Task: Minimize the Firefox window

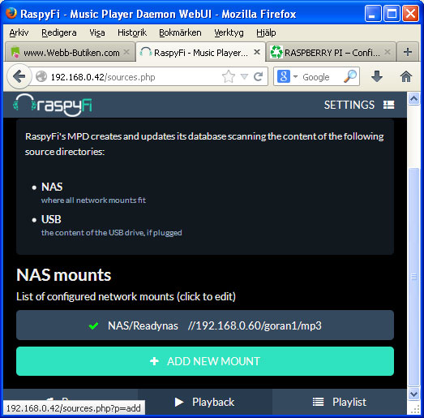Action: 373,14
